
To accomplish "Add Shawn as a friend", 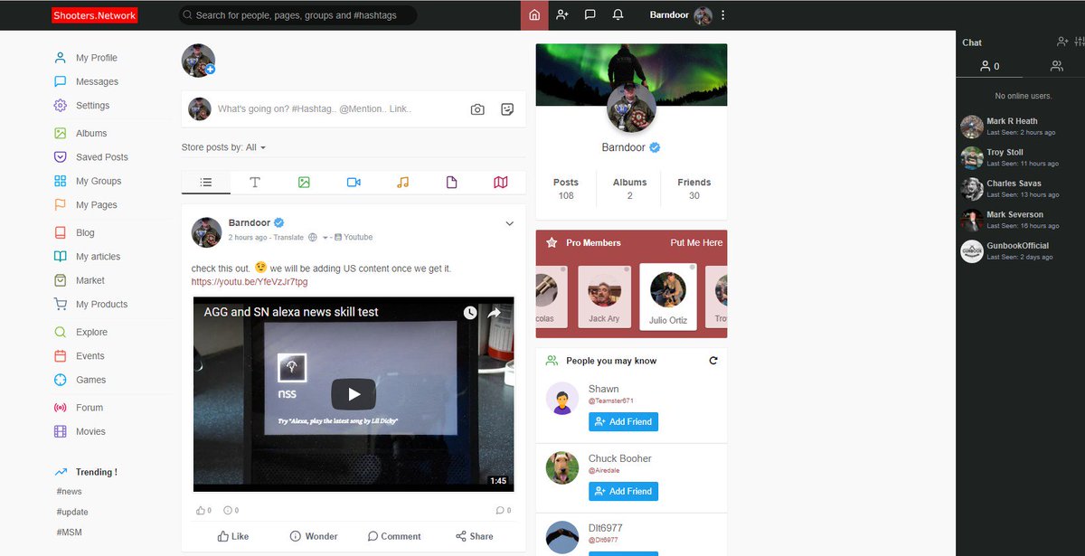I will pyautogui.click(x=623, y=422).
